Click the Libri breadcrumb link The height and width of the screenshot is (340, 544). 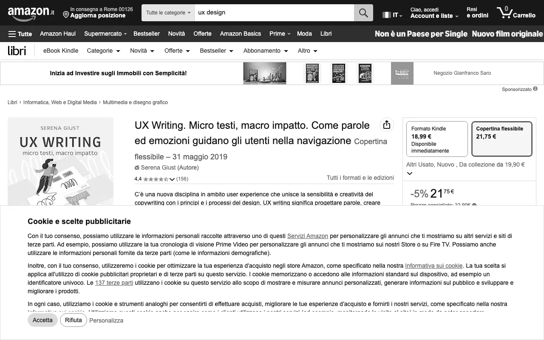(12, 102)
